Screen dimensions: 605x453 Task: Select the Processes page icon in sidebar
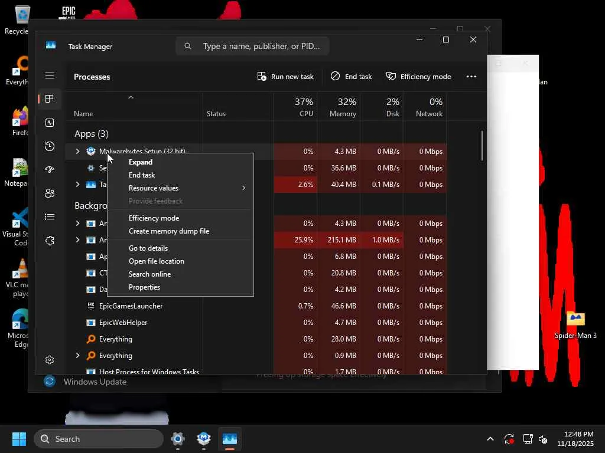point(50,99)
